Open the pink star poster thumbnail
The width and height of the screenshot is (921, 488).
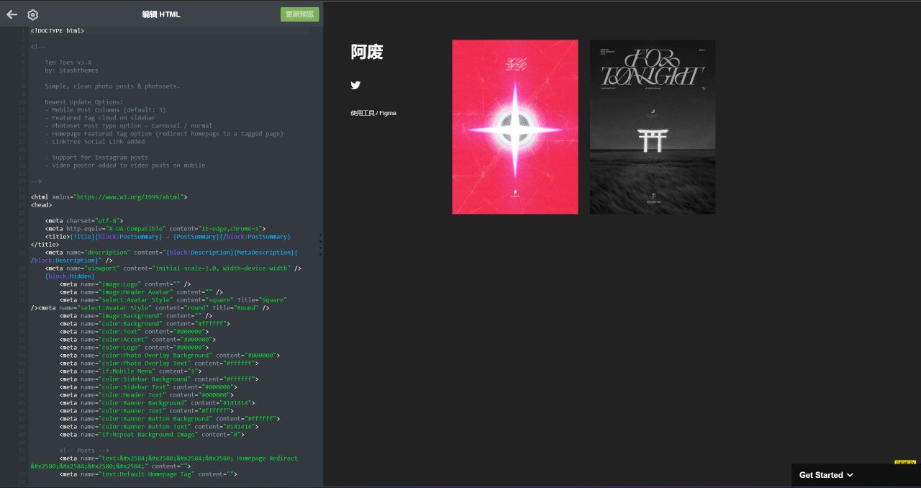click(x=515, y=127)
